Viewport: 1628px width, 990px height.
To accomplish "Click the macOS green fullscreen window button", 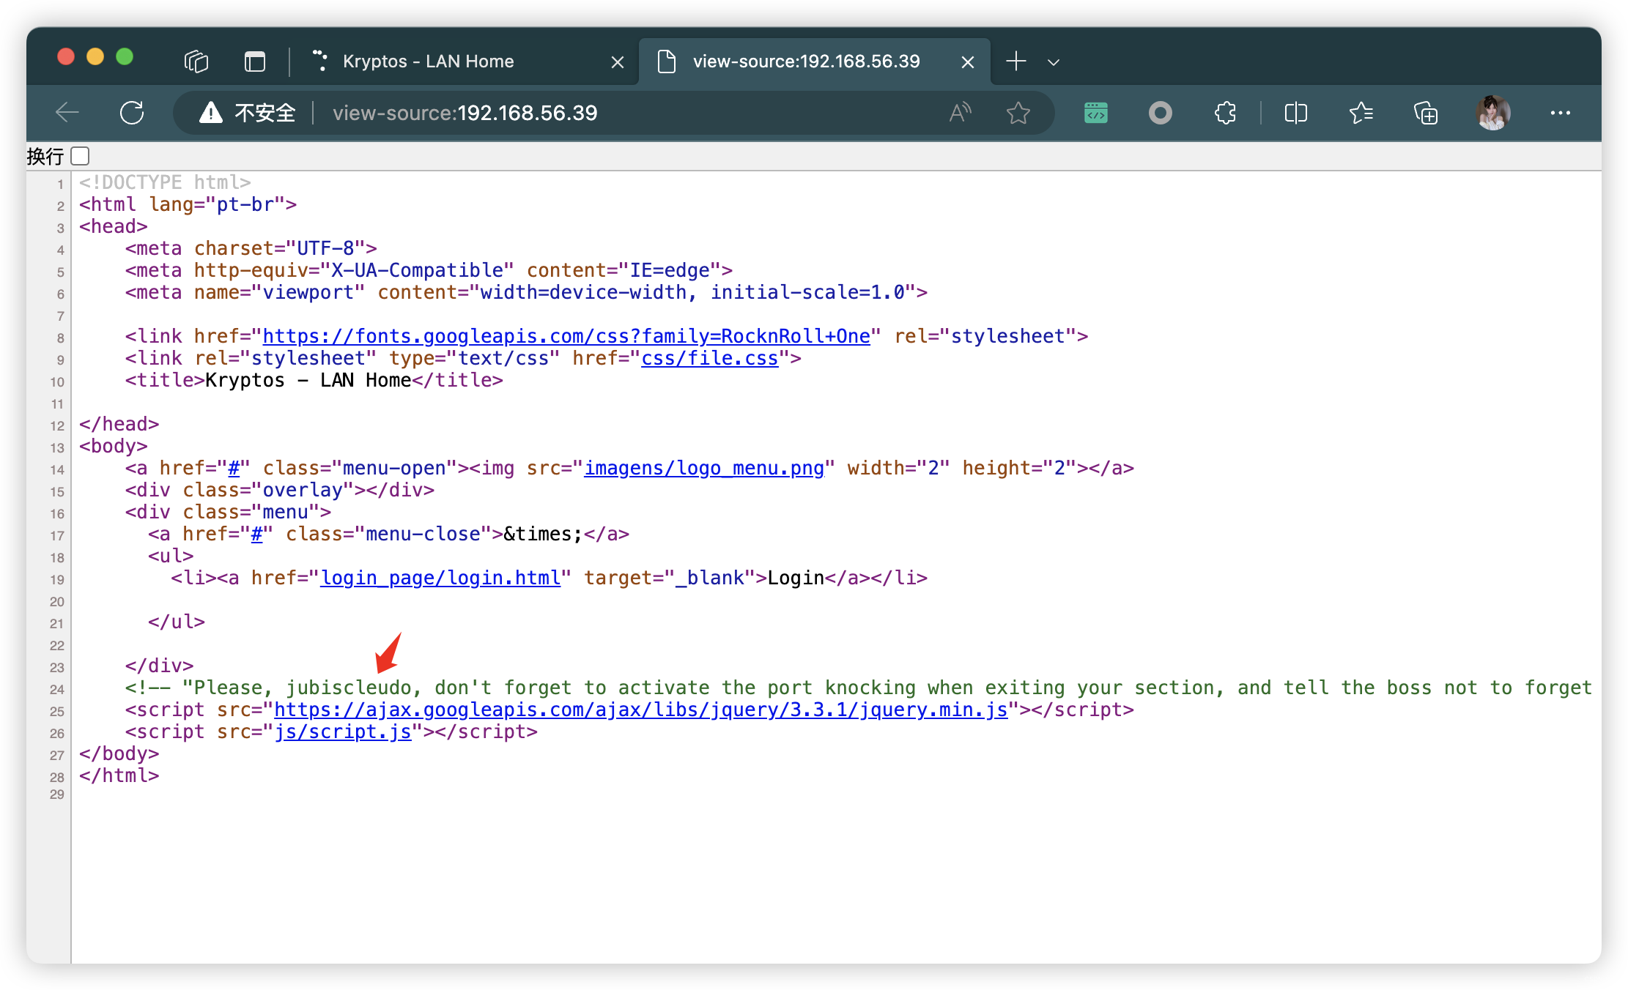I will coord(125,56).
